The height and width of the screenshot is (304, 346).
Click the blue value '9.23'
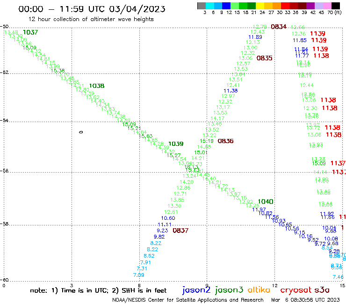[162, 231]
